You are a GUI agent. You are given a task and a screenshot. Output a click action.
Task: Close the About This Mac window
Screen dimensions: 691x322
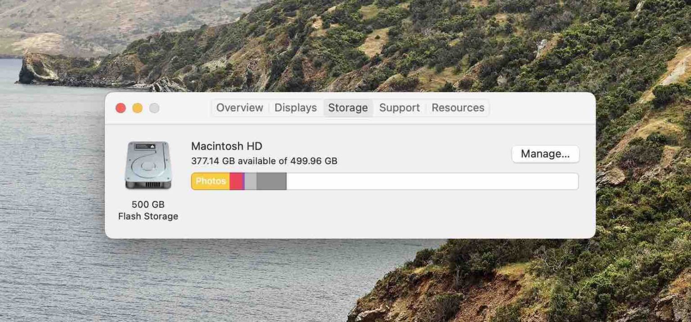121,108
